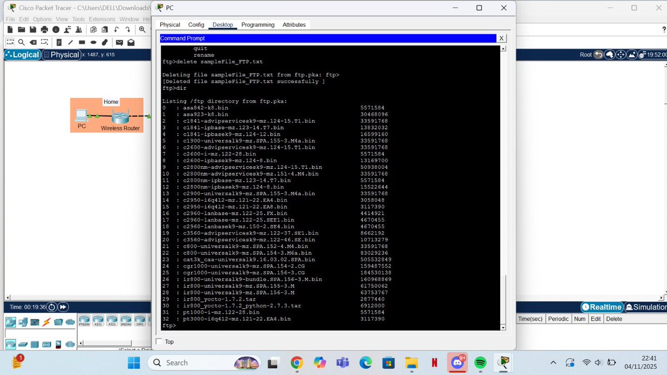The image size is (667, 375).
Task: Choose the Draw Freeform tool
Action: click(x=104, y=42)
